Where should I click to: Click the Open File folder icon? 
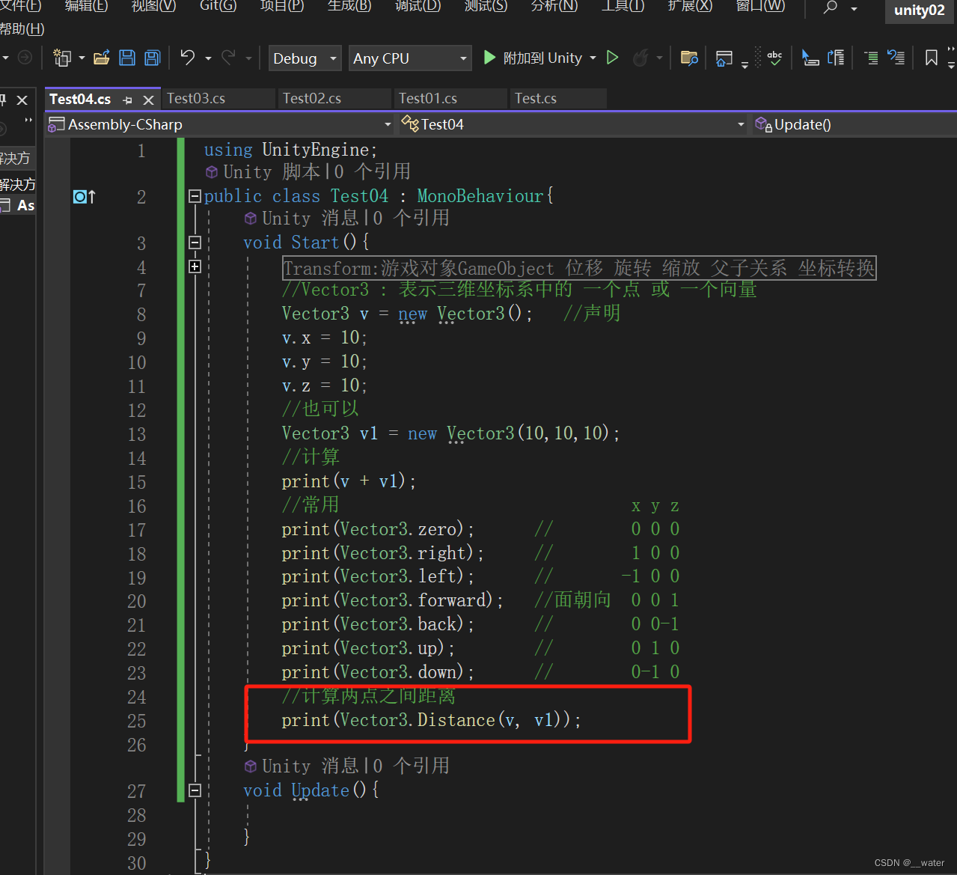pyautogui.click(x=102, y=58)
